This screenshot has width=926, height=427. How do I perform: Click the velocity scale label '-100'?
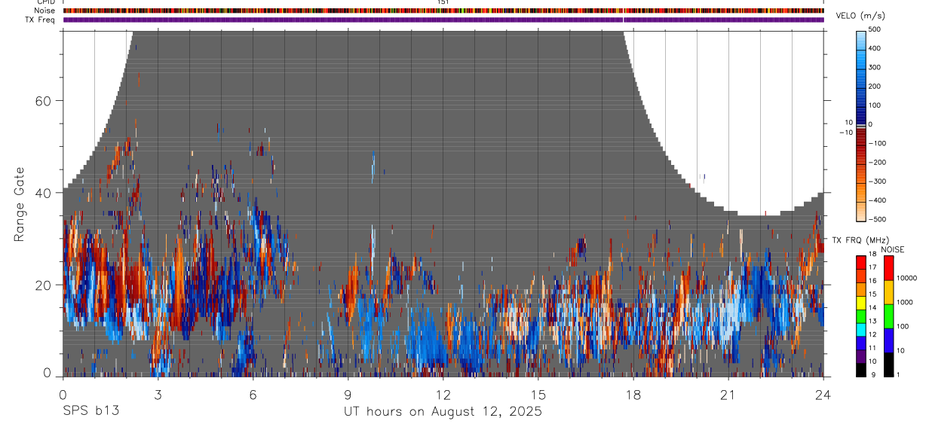click(878, 143)
